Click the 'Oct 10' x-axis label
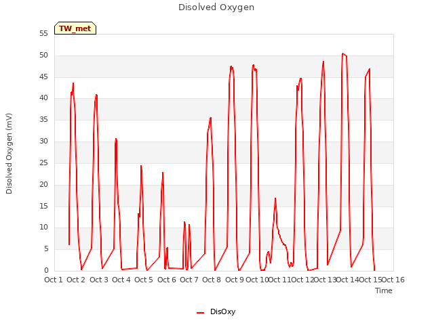 [257, 280]
